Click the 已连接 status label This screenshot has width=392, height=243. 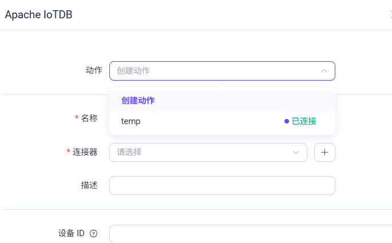pos(304,121)
